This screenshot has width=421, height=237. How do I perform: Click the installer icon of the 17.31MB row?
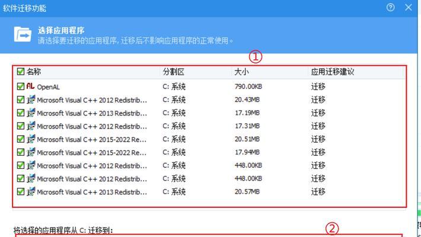coord(31,126)
